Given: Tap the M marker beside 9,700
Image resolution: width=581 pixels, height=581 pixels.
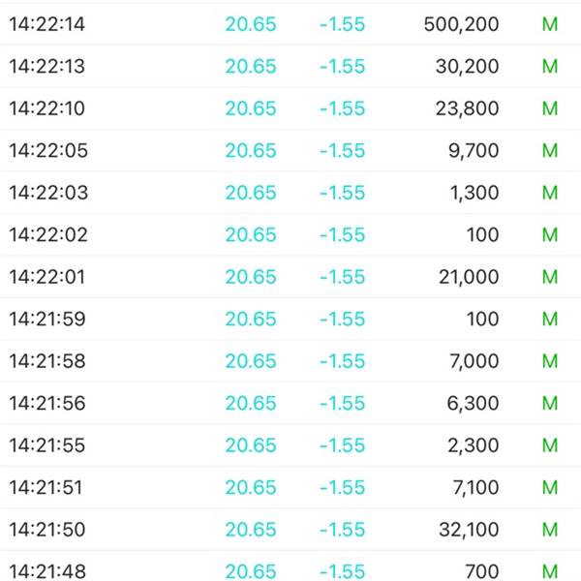Looking at the screenshot, I should tap(550, 150).
